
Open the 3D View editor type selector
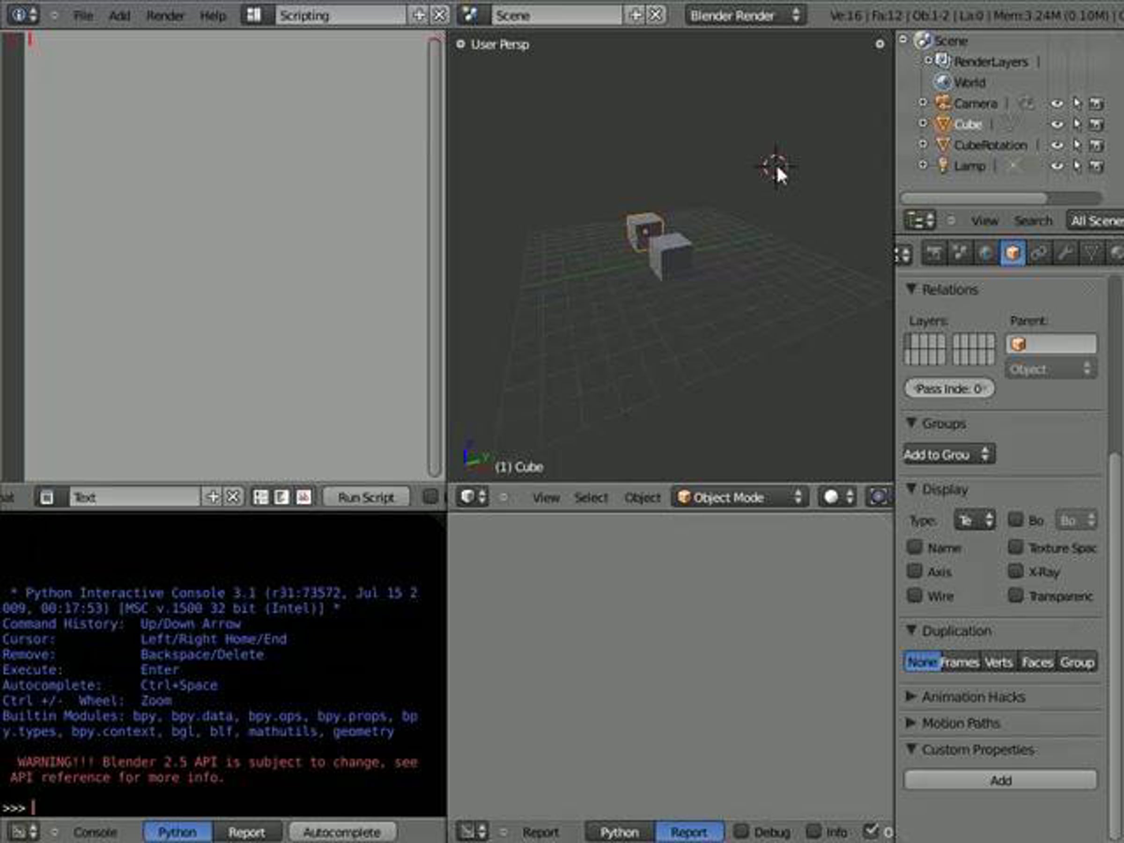tap(473, 497)
